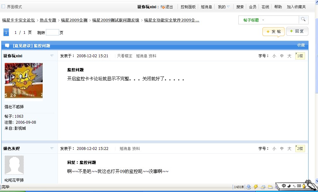This screenshot has width=318, height=192.
Task: Go to 瑞星2009测试版问题反馈 breadcrumb
Action: pyautogui.click(x=116, y=20)
